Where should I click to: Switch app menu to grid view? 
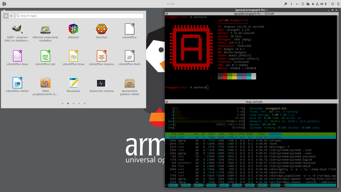point(6,16)
